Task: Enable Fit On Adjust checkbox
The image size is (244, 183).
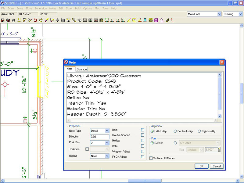Action: (142, 157)
